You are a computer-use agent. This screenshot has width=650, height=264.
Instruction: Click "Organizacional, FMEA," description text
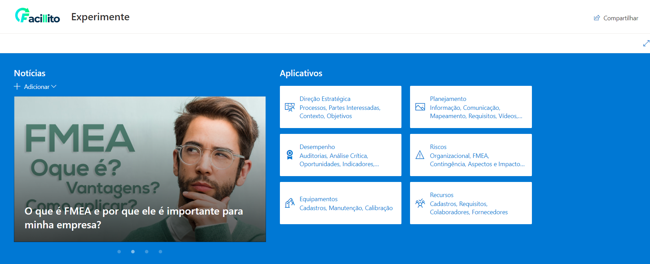[x=459, y=156]
